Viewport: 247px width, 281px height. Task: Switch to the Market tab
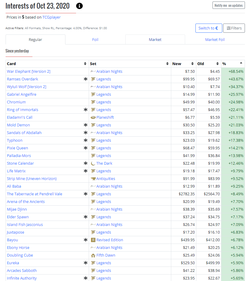[155, 39]
